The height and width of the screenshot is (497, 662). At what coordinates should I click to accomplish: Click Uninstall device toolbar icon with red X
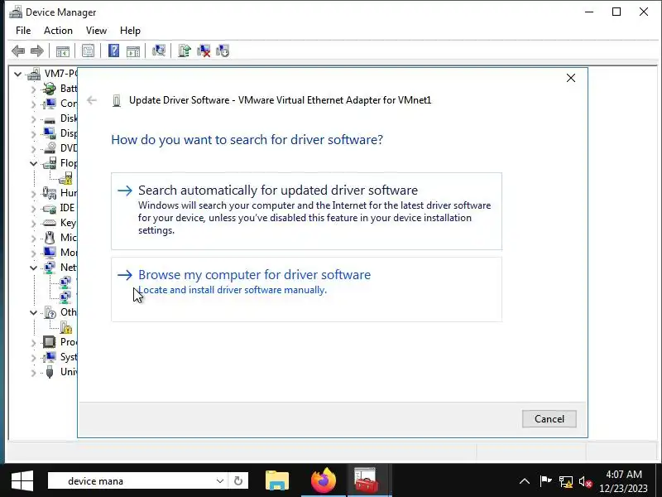click(204, 51)
